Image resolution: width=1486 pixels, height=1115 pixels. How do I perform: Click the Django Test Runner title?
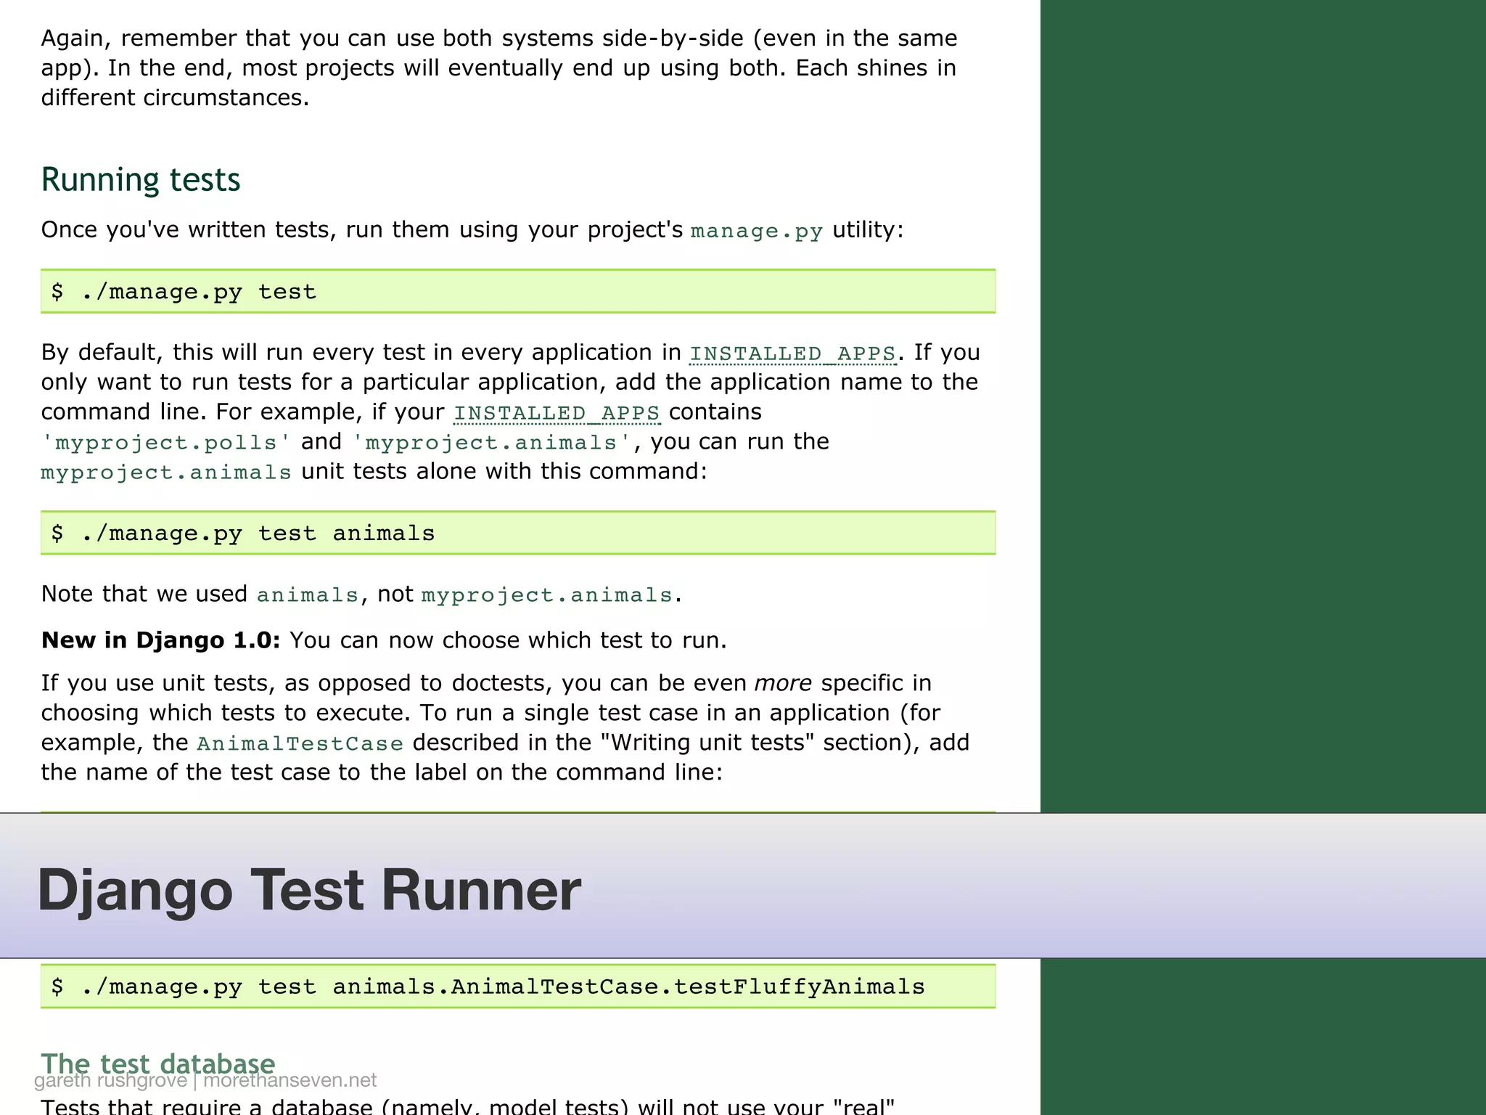click(x=309, y=890)
